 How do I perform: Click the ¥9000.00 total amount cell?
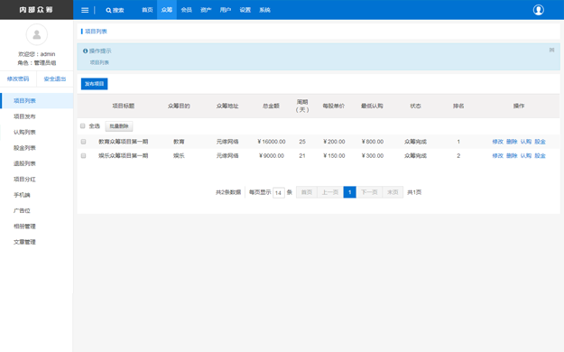point(272,156)
